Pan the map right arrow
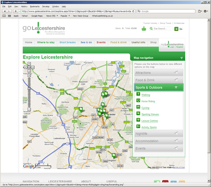Screen dimensions: 211x187 tap(33, 67)
